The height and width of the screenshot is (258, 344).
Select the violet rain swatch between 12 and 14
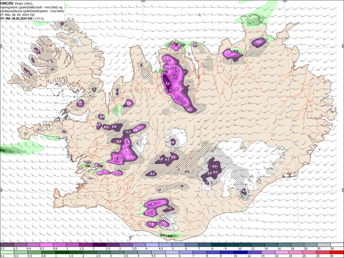coord(254,252)
